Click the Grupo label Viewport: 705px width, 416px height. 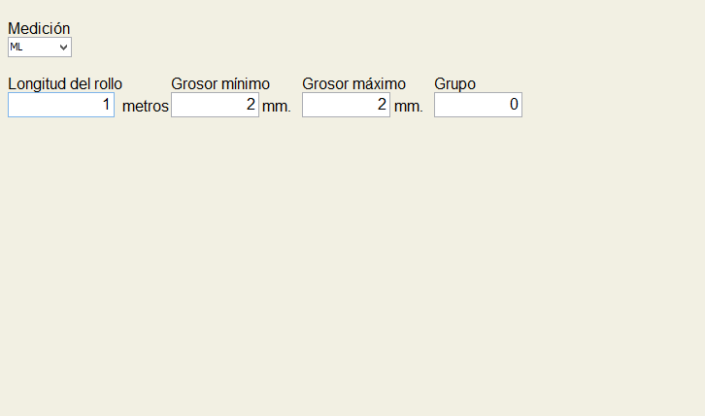pyautogui.click(x=455, y=84)
